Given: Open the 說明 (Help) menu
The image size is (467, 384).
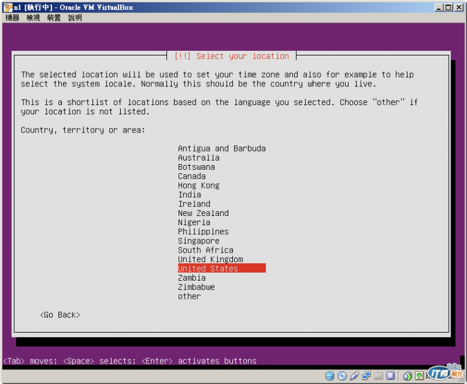Looking at the screenshot, I should pos(75,18).
